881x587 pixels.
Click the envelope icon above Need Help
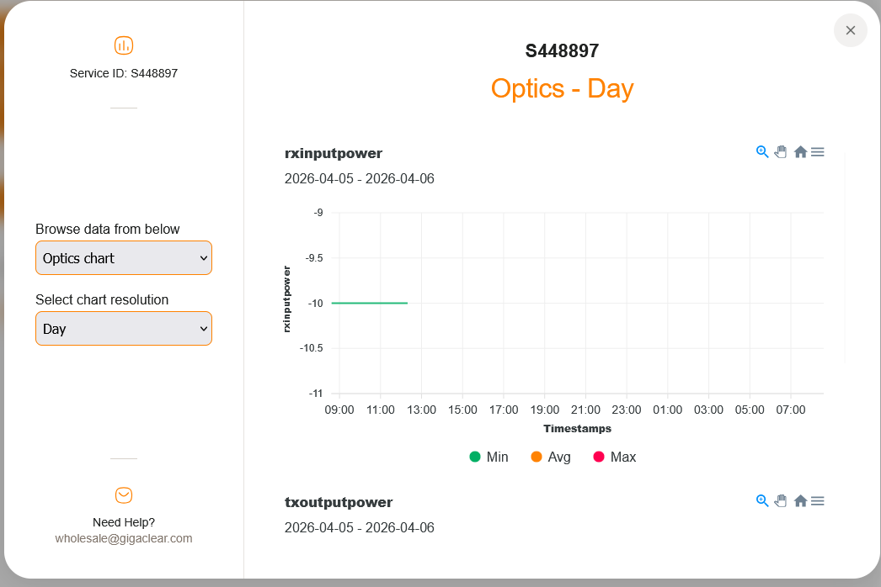(124, 495)
